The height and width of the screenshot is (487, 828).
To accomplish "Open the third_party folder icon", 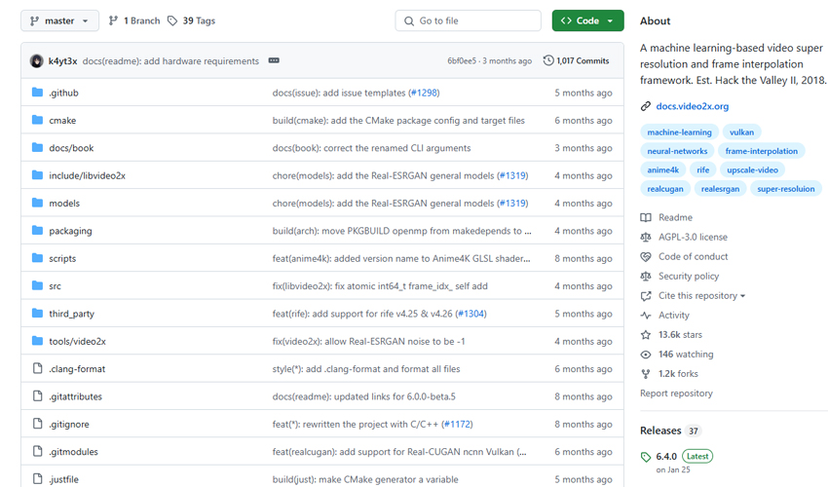I will click(37, 314).
